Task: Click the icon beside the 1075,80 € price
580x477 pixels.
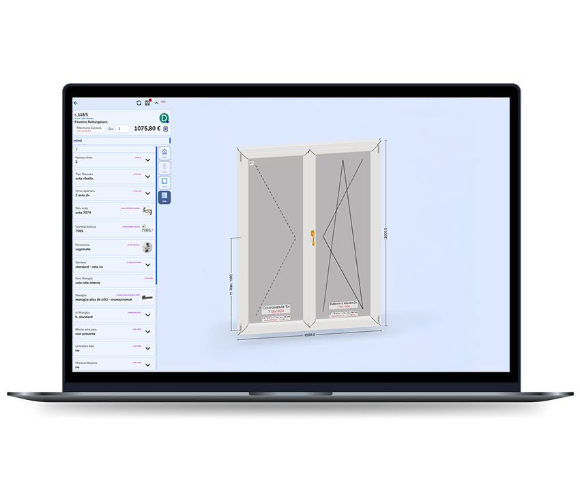Action: click(165, 128)
